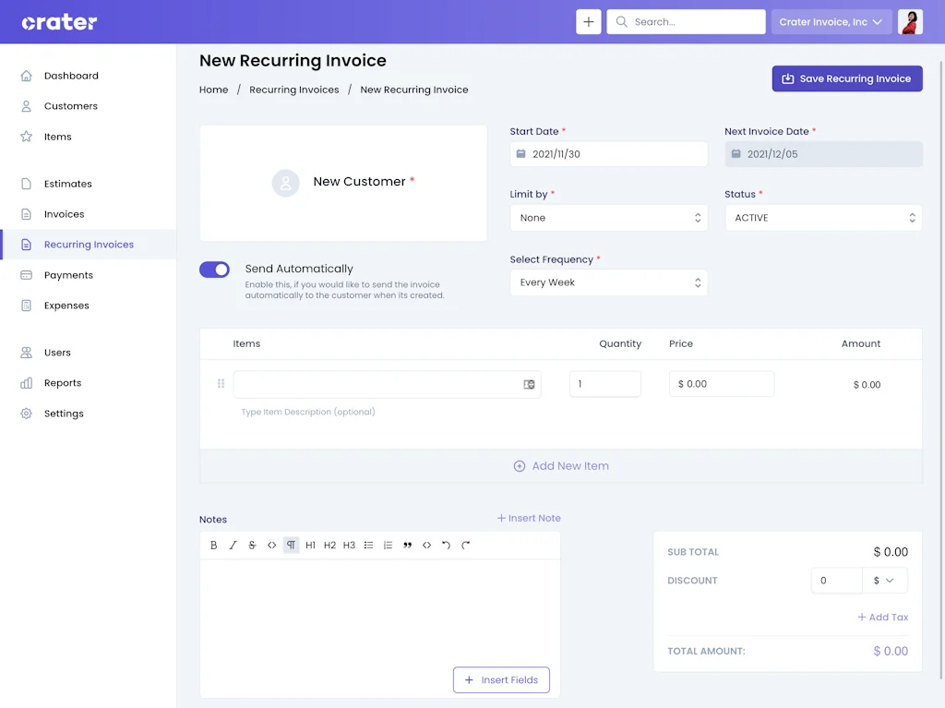Click the Add Tax link
Screen dimensions: 945x708
click(x=882, y=618)
